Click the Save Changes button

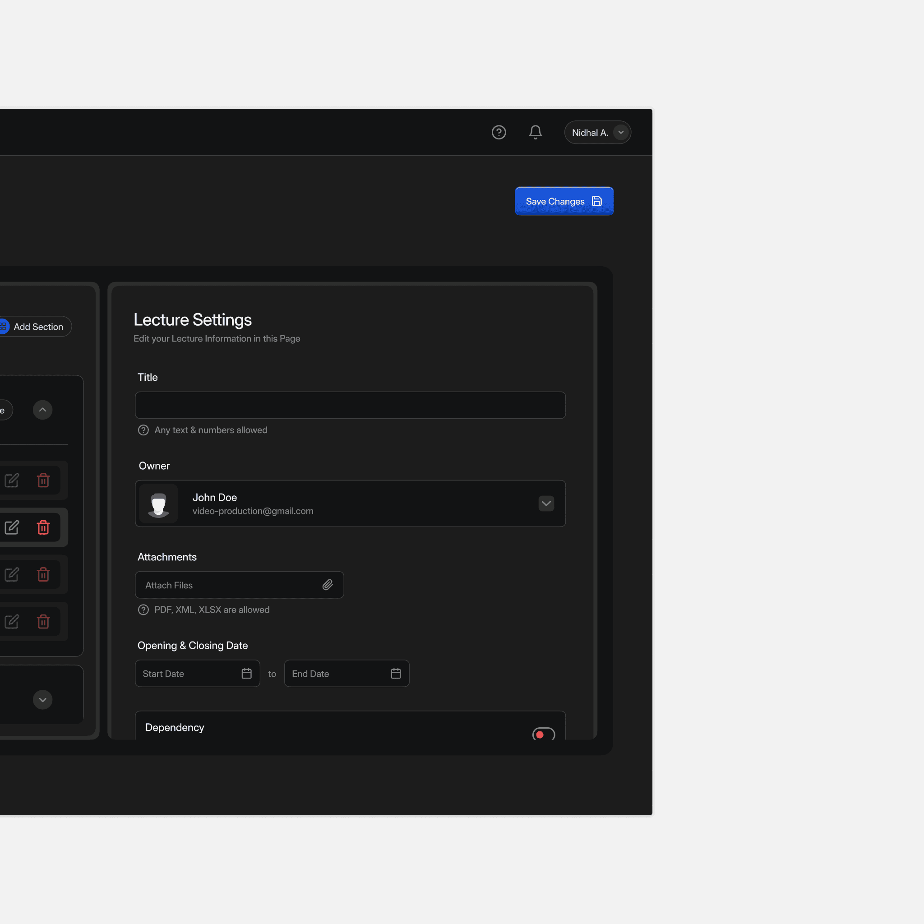564,201
